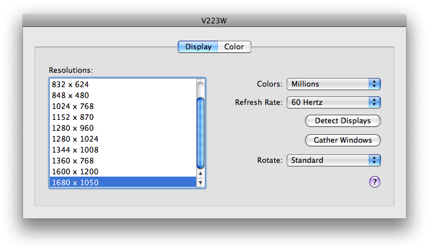The height and width of the screenshot is (250, 429).
Task: Click the blue scrollbar thumb in resolutions list
Action: [200, 133]
